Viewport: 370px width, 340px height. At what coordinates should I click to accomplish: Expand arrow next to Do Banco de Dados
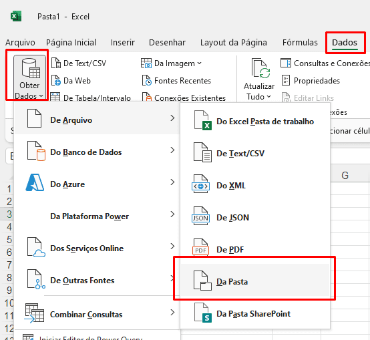point(173,150)
